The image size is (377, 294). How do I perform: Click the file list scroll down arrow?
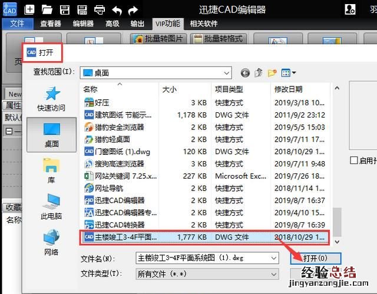click(x=337, y=242)
